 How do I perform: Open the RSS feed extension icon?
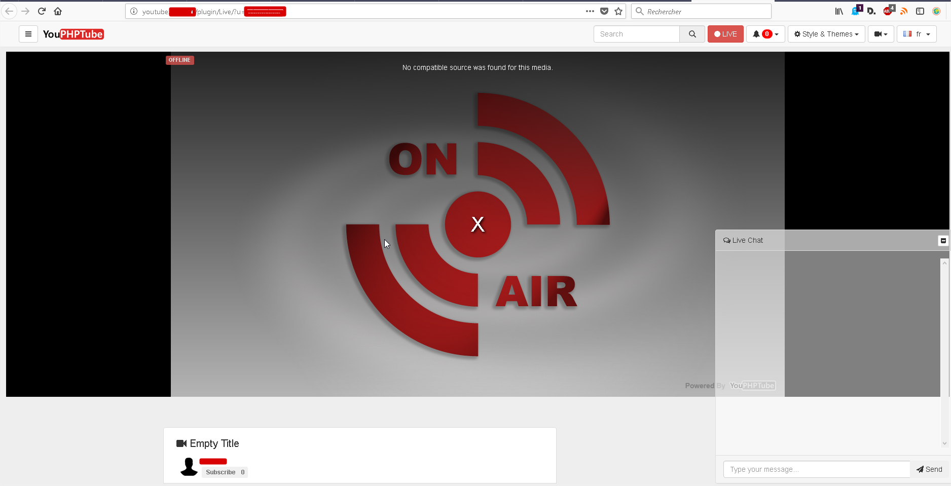tap(904, 11)
